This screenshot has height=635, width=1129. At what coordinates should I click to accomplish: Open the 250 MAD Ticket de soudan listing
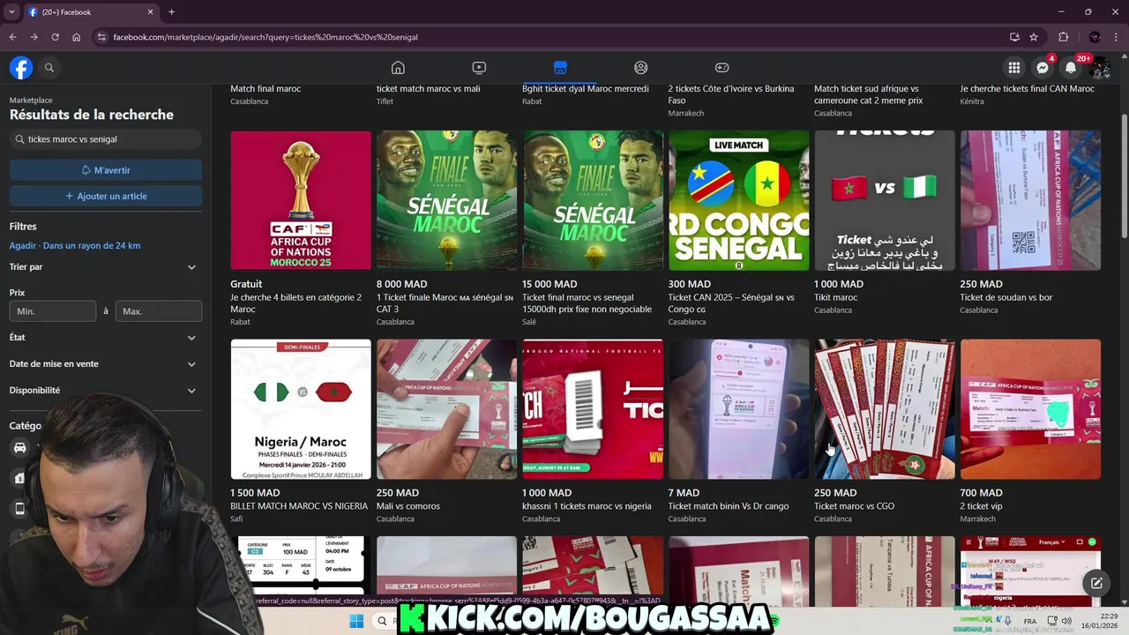click(x=1030, y=223)
